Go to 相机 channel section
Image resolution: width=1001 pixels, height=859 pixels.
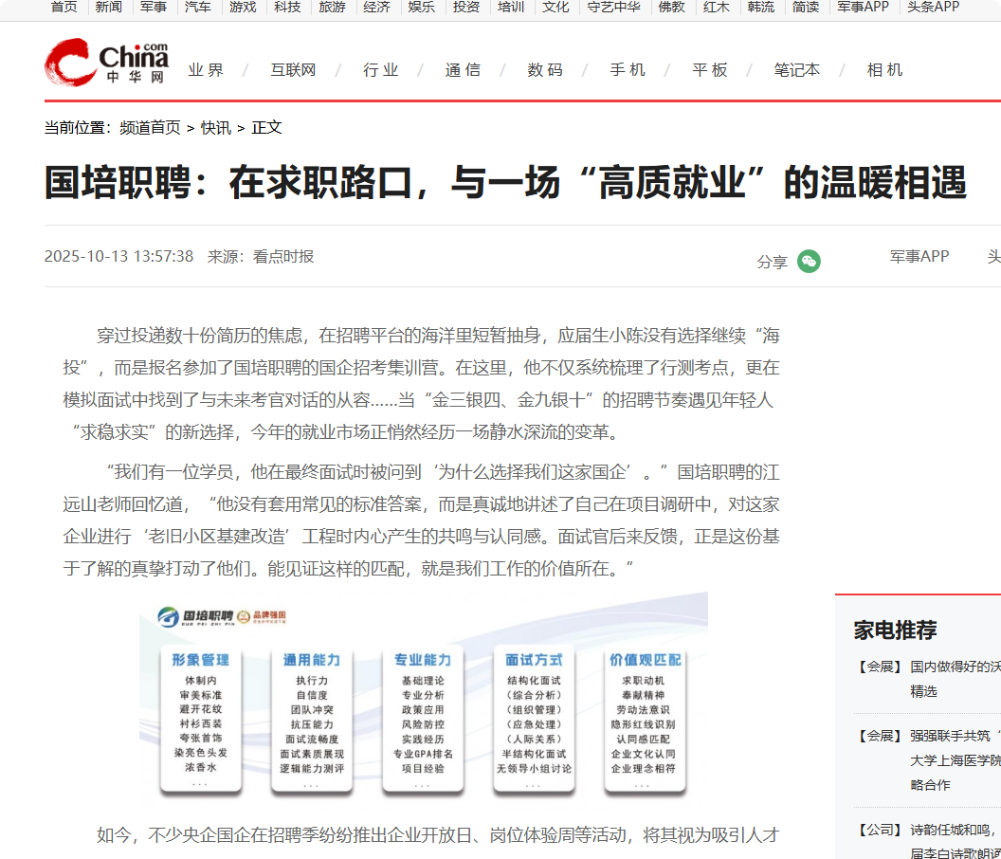pos(884,70)
